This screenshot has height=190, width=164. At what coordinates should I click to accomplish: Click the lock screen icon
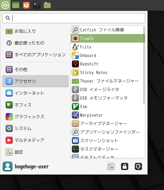125,166
